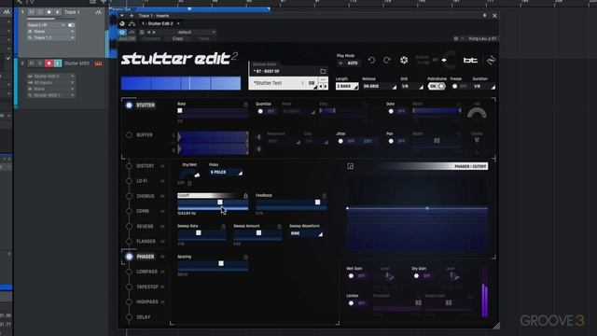The width and height of the screenshot is (597, 336).
Task: Open the Stutter Edit settings icon
Action: point(404,60)
